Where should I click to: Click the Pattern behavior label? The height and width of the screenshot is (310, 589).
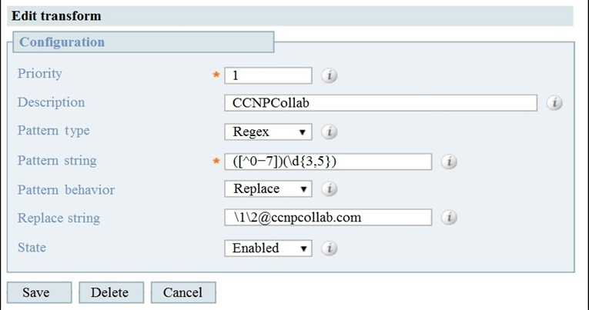(x=66, y=190)
